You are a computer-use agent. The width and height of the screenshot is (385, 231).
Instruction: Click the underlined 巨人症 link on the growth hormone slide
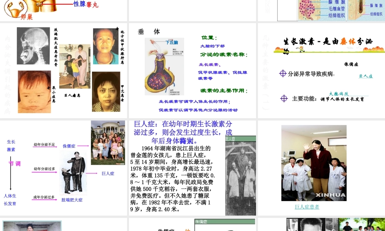[x=366, y=76]
